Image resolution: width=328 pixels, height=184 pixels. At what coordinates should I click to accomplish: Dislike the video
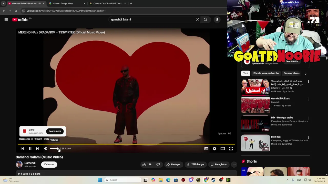click(158, 165)
